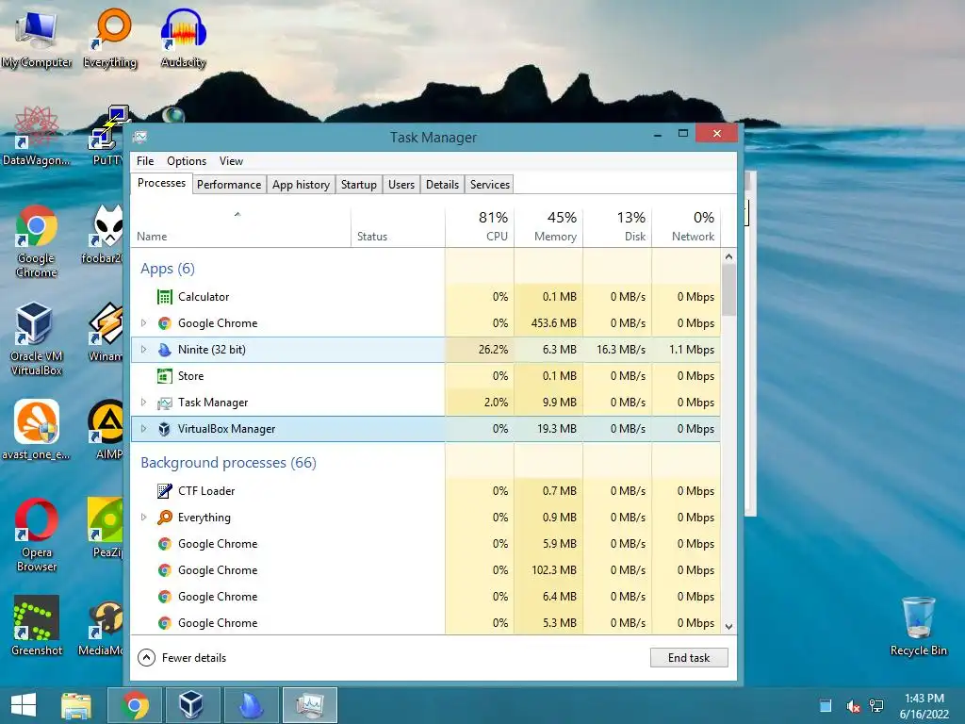
Task: Switch to the Users tab
Action: point(401,185)
